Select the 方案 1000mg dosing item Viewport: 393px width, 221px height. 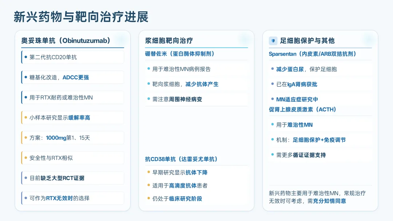click(73, 138)
